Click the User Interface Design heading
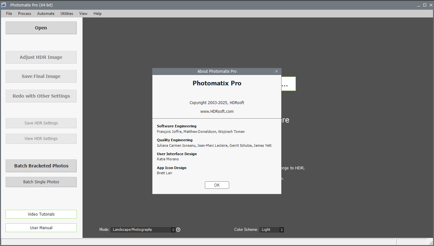 (x=177, y=154)
